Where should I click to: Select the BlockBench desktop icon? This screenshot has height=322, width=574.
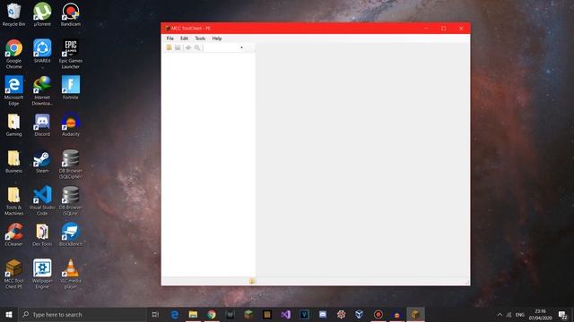coord(71,234)
